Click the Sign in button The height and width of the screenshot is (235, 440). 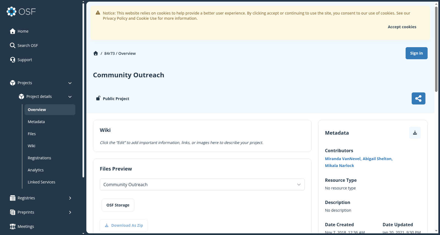(x=416, y=53)
